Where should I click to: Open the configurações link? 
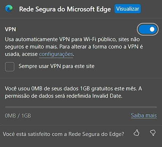(x=56, y=54)
